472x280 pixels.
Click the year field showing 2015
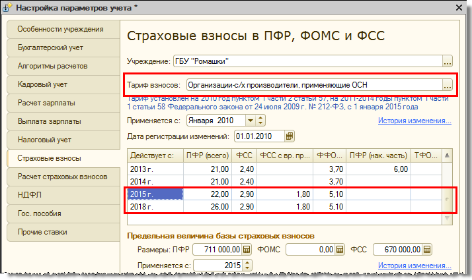[x=218, y=266]
